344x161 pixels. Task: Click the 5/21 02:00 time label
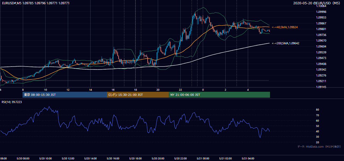(226, 159)
